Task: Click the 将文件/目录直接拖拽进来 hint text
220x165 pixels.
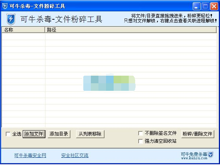Action: click(157, 16)
